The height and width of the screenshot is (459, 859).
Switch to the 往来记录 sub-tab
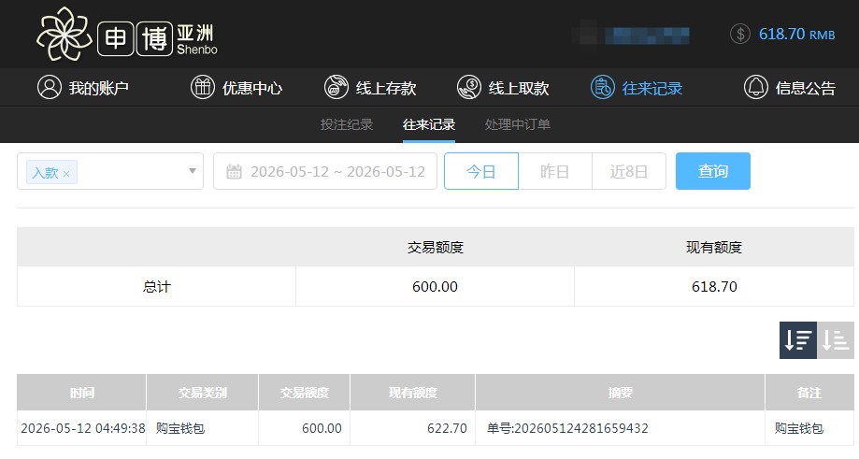429,124
